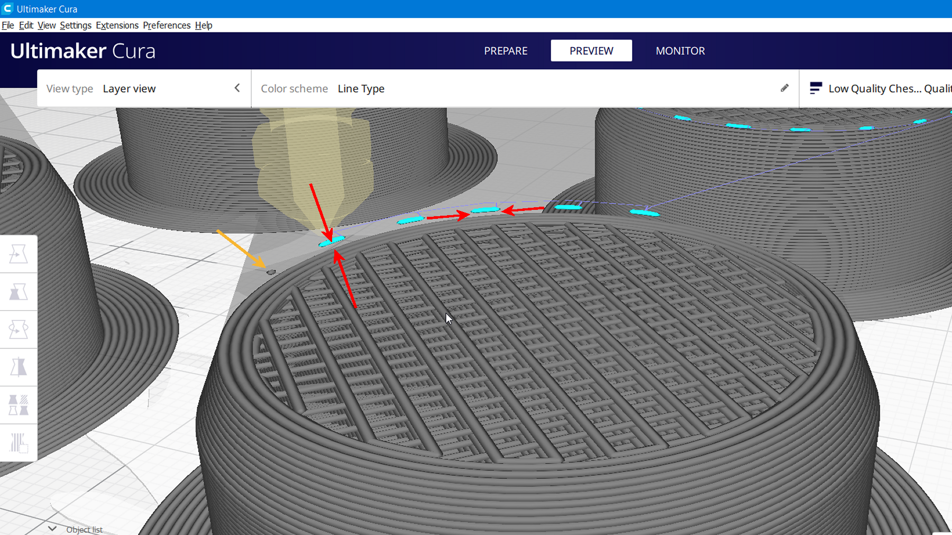Image resolution: width=952 pixels, height=535 pixels.
Task: Activate the Support Blocker tool
Action: click(19, 442)
